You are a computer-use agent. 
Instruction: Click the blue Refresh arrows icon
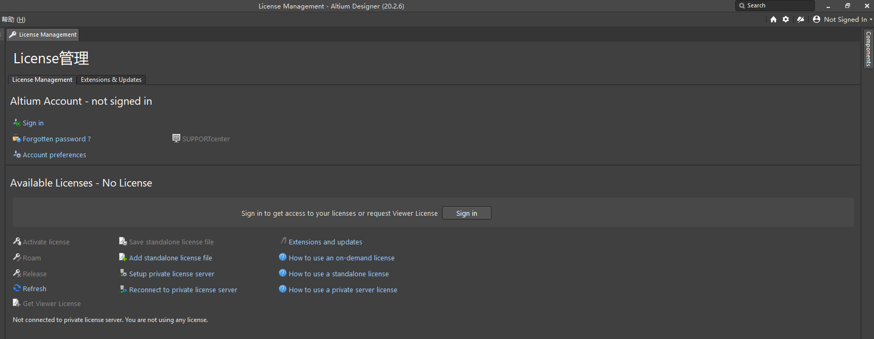pos(17,288)
